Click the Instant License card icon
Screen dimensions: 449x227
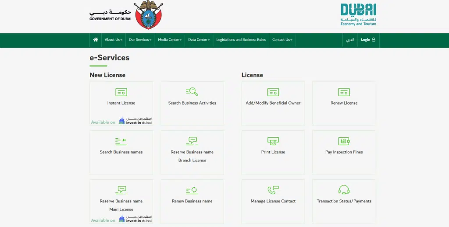click(x=121, y=92)
